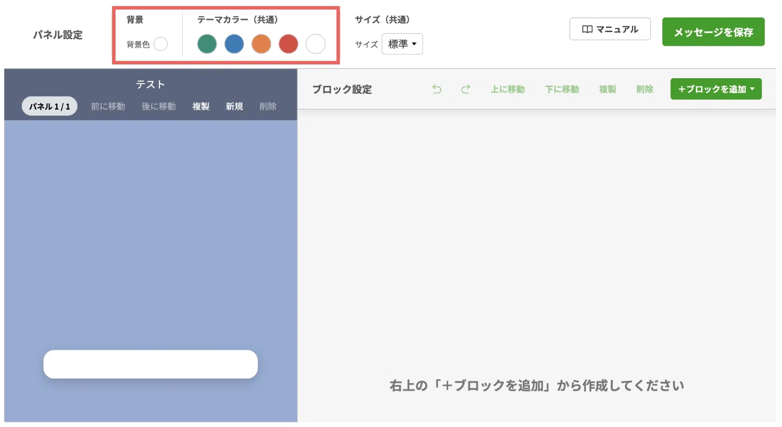Create a new panel with 新規
The image size is (782, 427).
[234, 107]
